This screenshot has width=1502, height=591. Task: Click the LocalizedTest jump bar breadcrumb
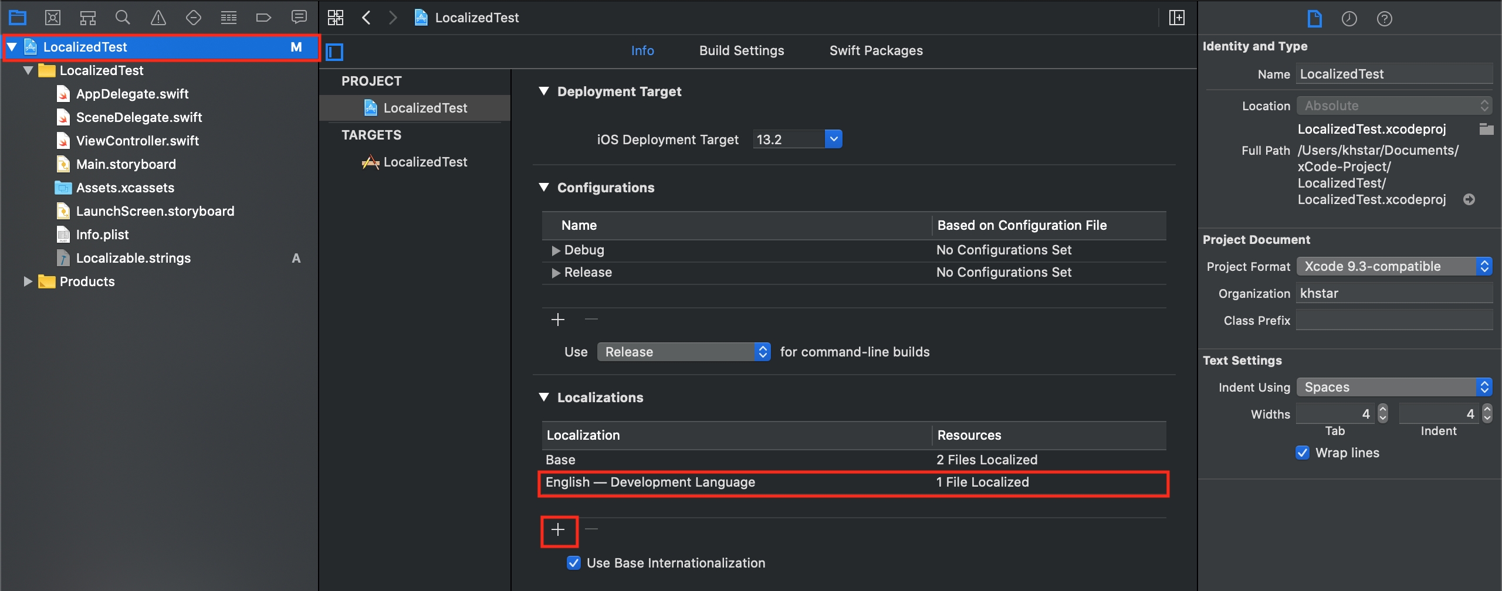coord(467,18)
